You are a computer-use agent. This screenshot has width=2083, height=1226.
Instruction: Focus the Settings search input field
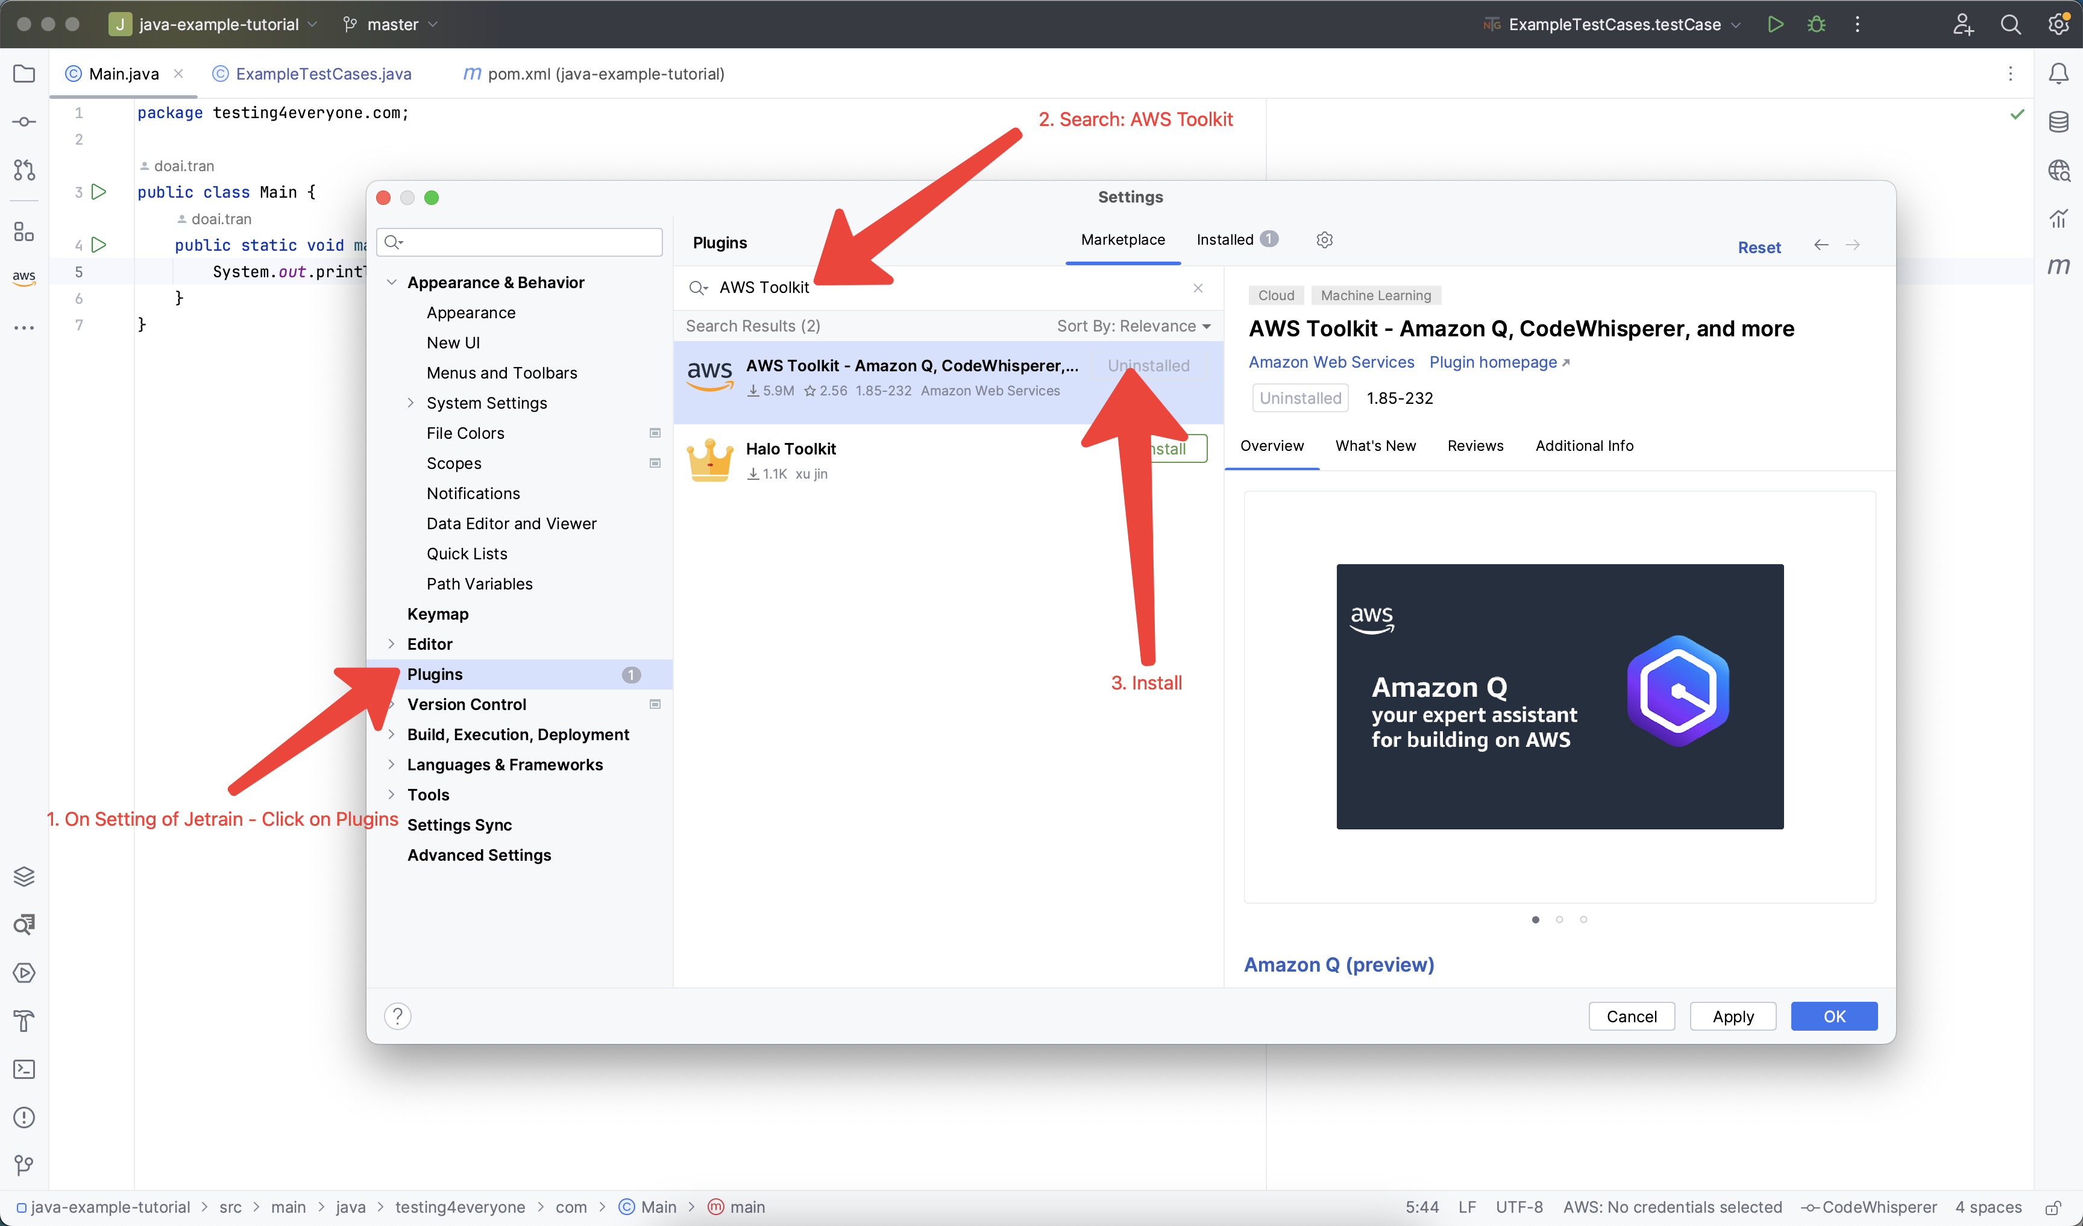point(519,242)
